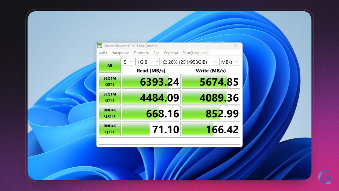Run the SEQ1M Q1T1 test

click(110, 97)
